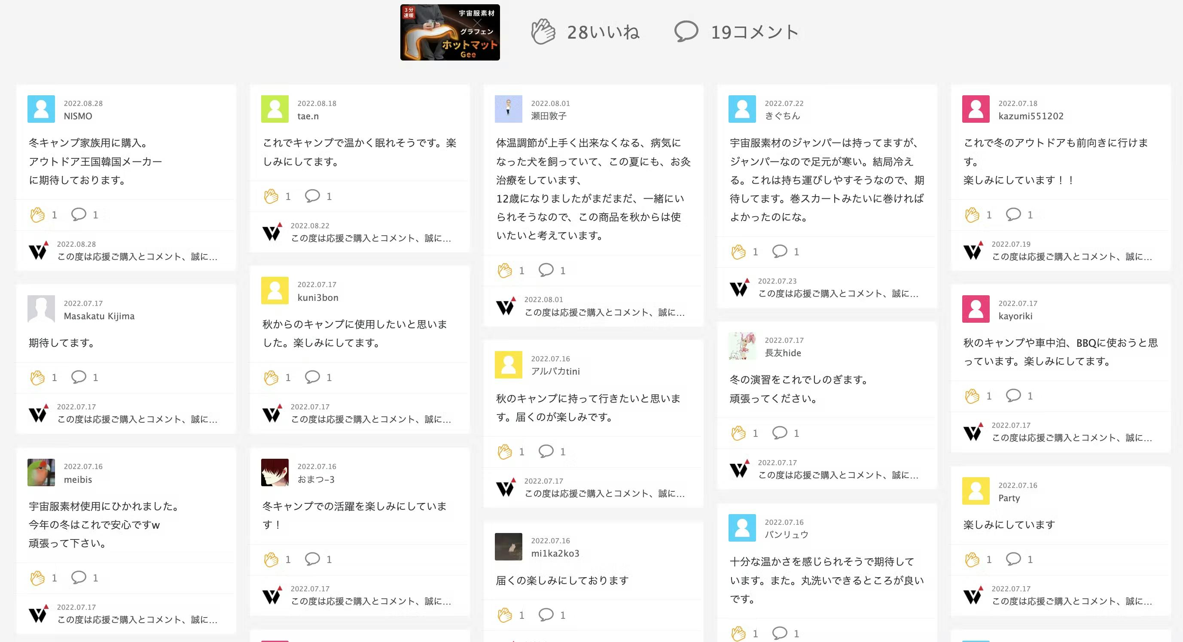
Task: Click the 19コメント speech bubble at the top
Action: pos(686,32)
